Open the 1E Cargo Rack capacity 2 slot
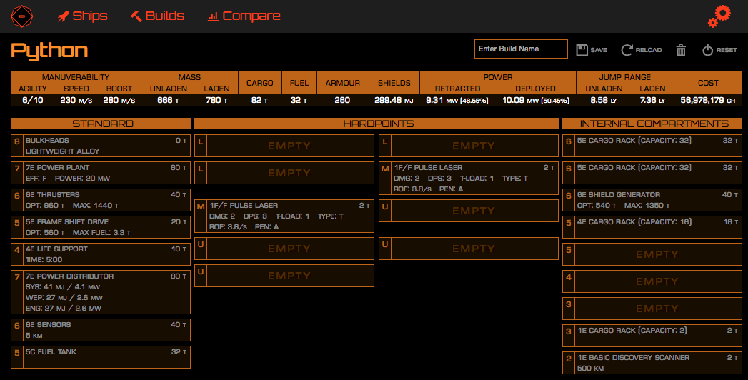 652,335
